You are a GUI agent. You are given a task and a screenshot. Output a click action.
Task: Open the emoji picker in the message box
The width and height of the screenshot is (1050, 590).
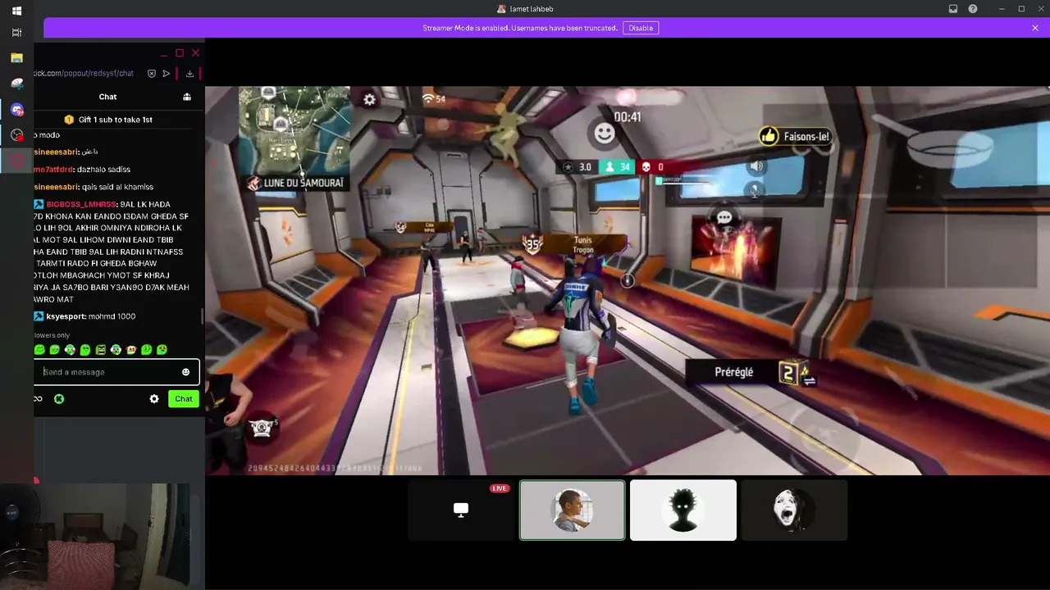point(186,372)
